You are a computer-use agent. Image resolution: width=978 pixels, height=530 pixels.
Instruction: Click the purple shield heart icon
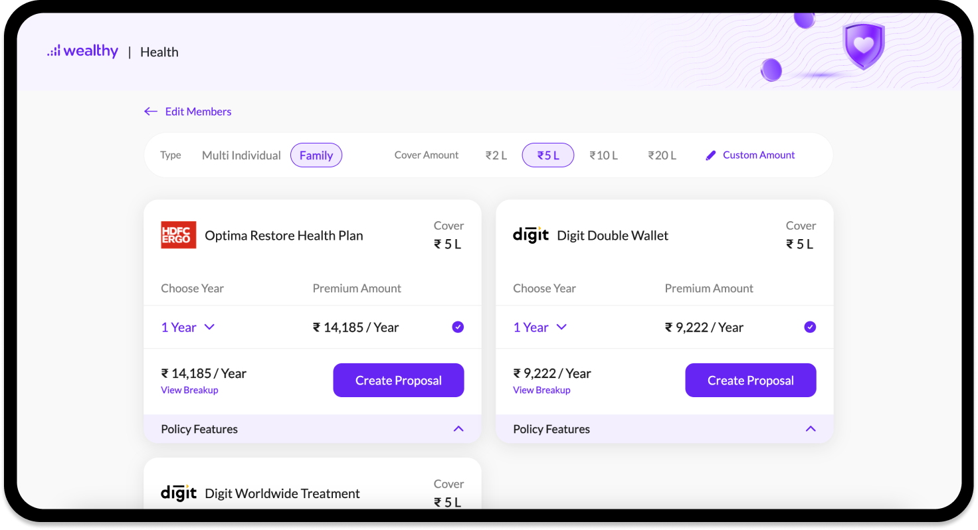coord(863,45)
